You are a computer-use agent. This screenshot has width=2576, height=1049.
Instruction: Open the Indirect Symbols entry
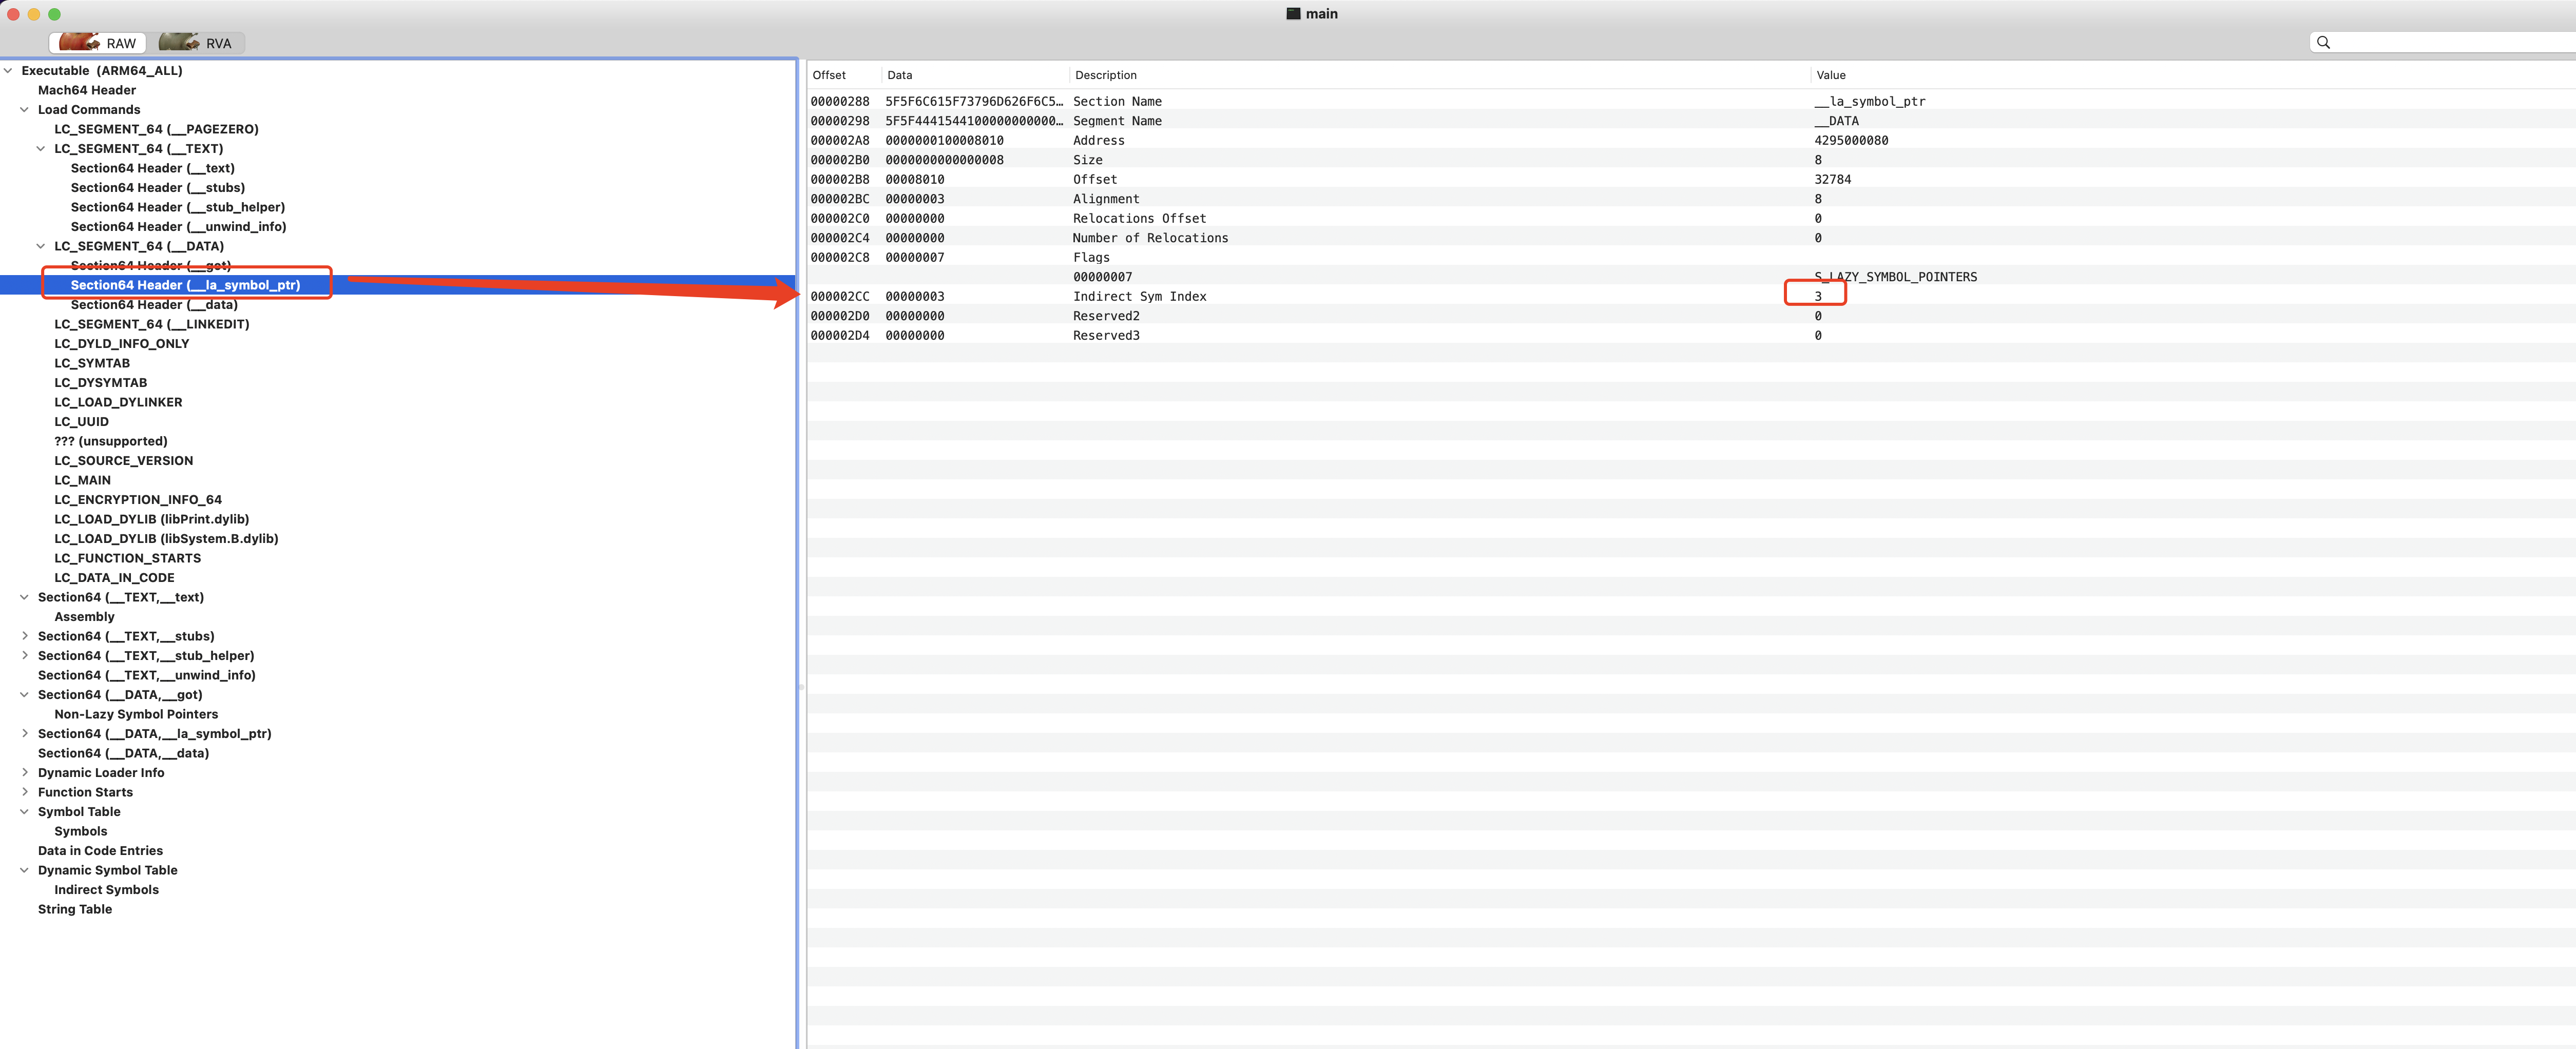106,890
